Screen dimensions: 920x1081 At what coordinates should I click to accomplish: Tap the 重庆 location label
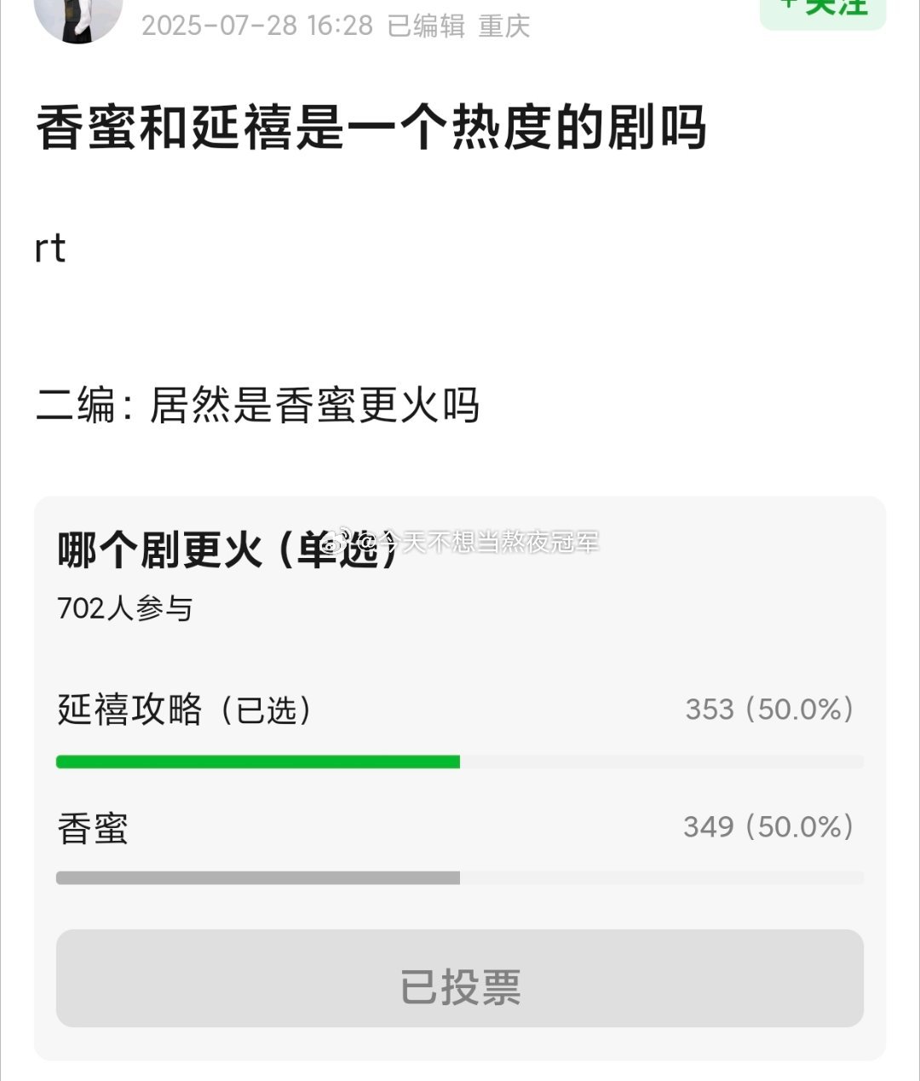tap(504, 26)
